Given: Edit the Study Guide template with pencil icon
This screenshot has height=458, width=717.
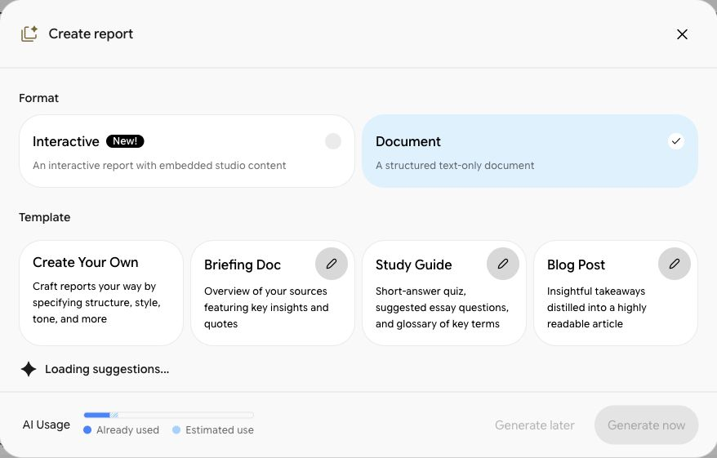Looking at the screenshot, I should coord(503,264).
